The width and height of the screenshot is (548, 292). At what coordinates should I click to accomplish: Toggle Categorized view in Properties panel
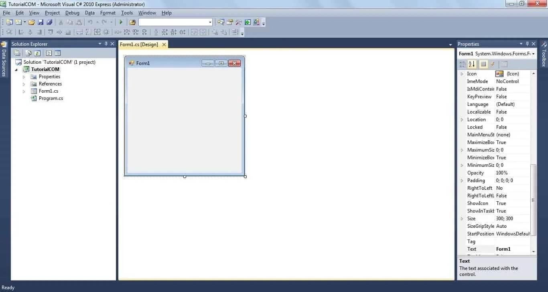[x=463, y=64]
